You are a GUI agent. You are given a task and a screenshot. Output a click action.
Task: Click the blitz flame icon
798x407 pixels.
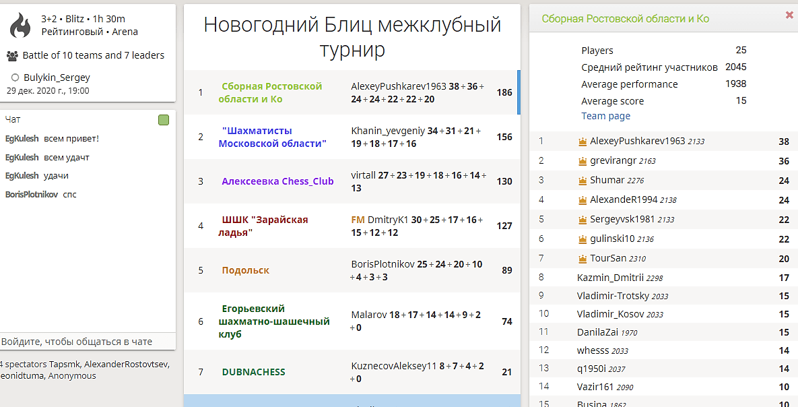20,26
